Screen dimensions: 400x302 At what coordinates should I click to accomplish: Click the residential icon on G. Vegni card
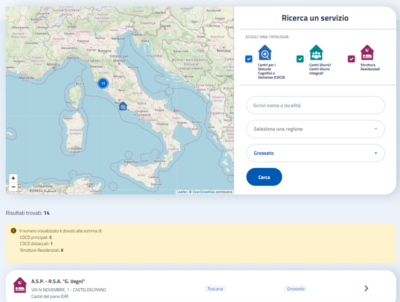(x=20, y=285)
